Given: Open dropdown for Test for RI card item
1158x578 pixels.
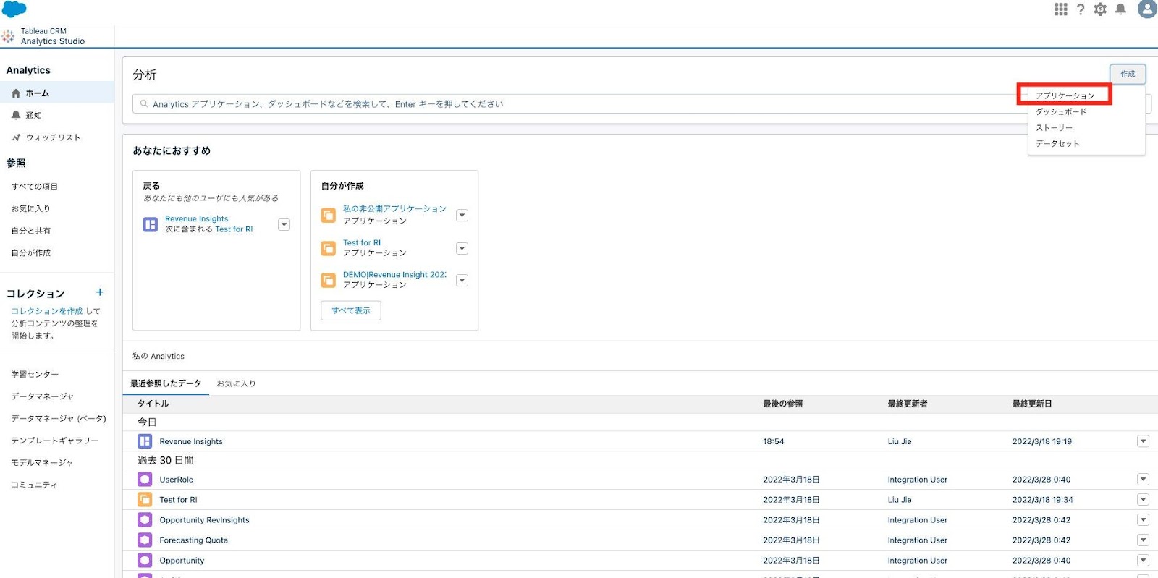Looking at the screenshot, I should point(462,249).
